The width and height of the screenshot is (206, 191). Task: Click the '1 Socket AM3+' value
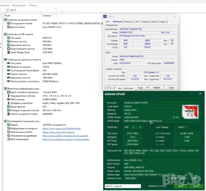click(x=50, y=92)
